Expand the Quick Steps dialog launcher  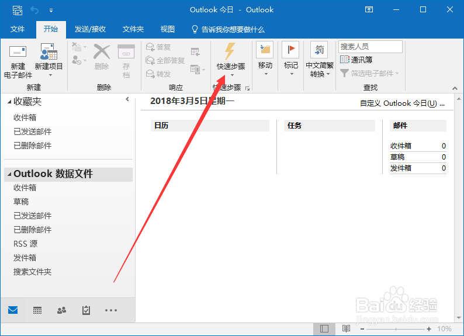click(x=247, y=88)
